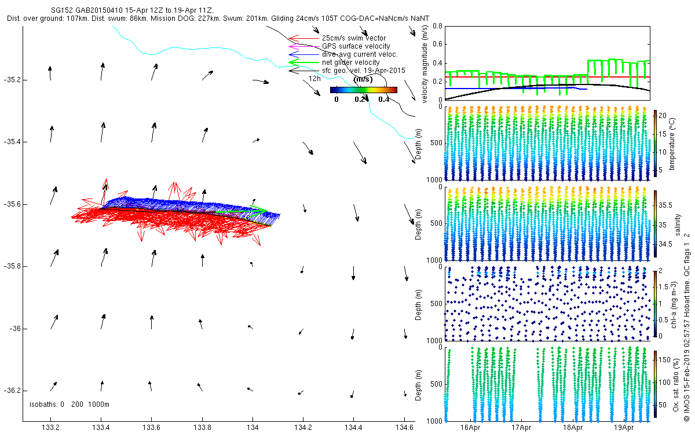The width and height of the screenshot is (695, 434).
Task: Click the '0.8' tick on the velocity magnitude axis
Action: click(437, 26)
